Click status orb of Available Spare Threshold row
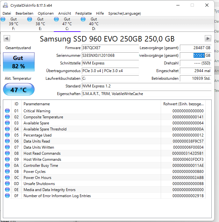Image resolution: width=219 pixels, height=222 pixels. (x=7, y=129)
